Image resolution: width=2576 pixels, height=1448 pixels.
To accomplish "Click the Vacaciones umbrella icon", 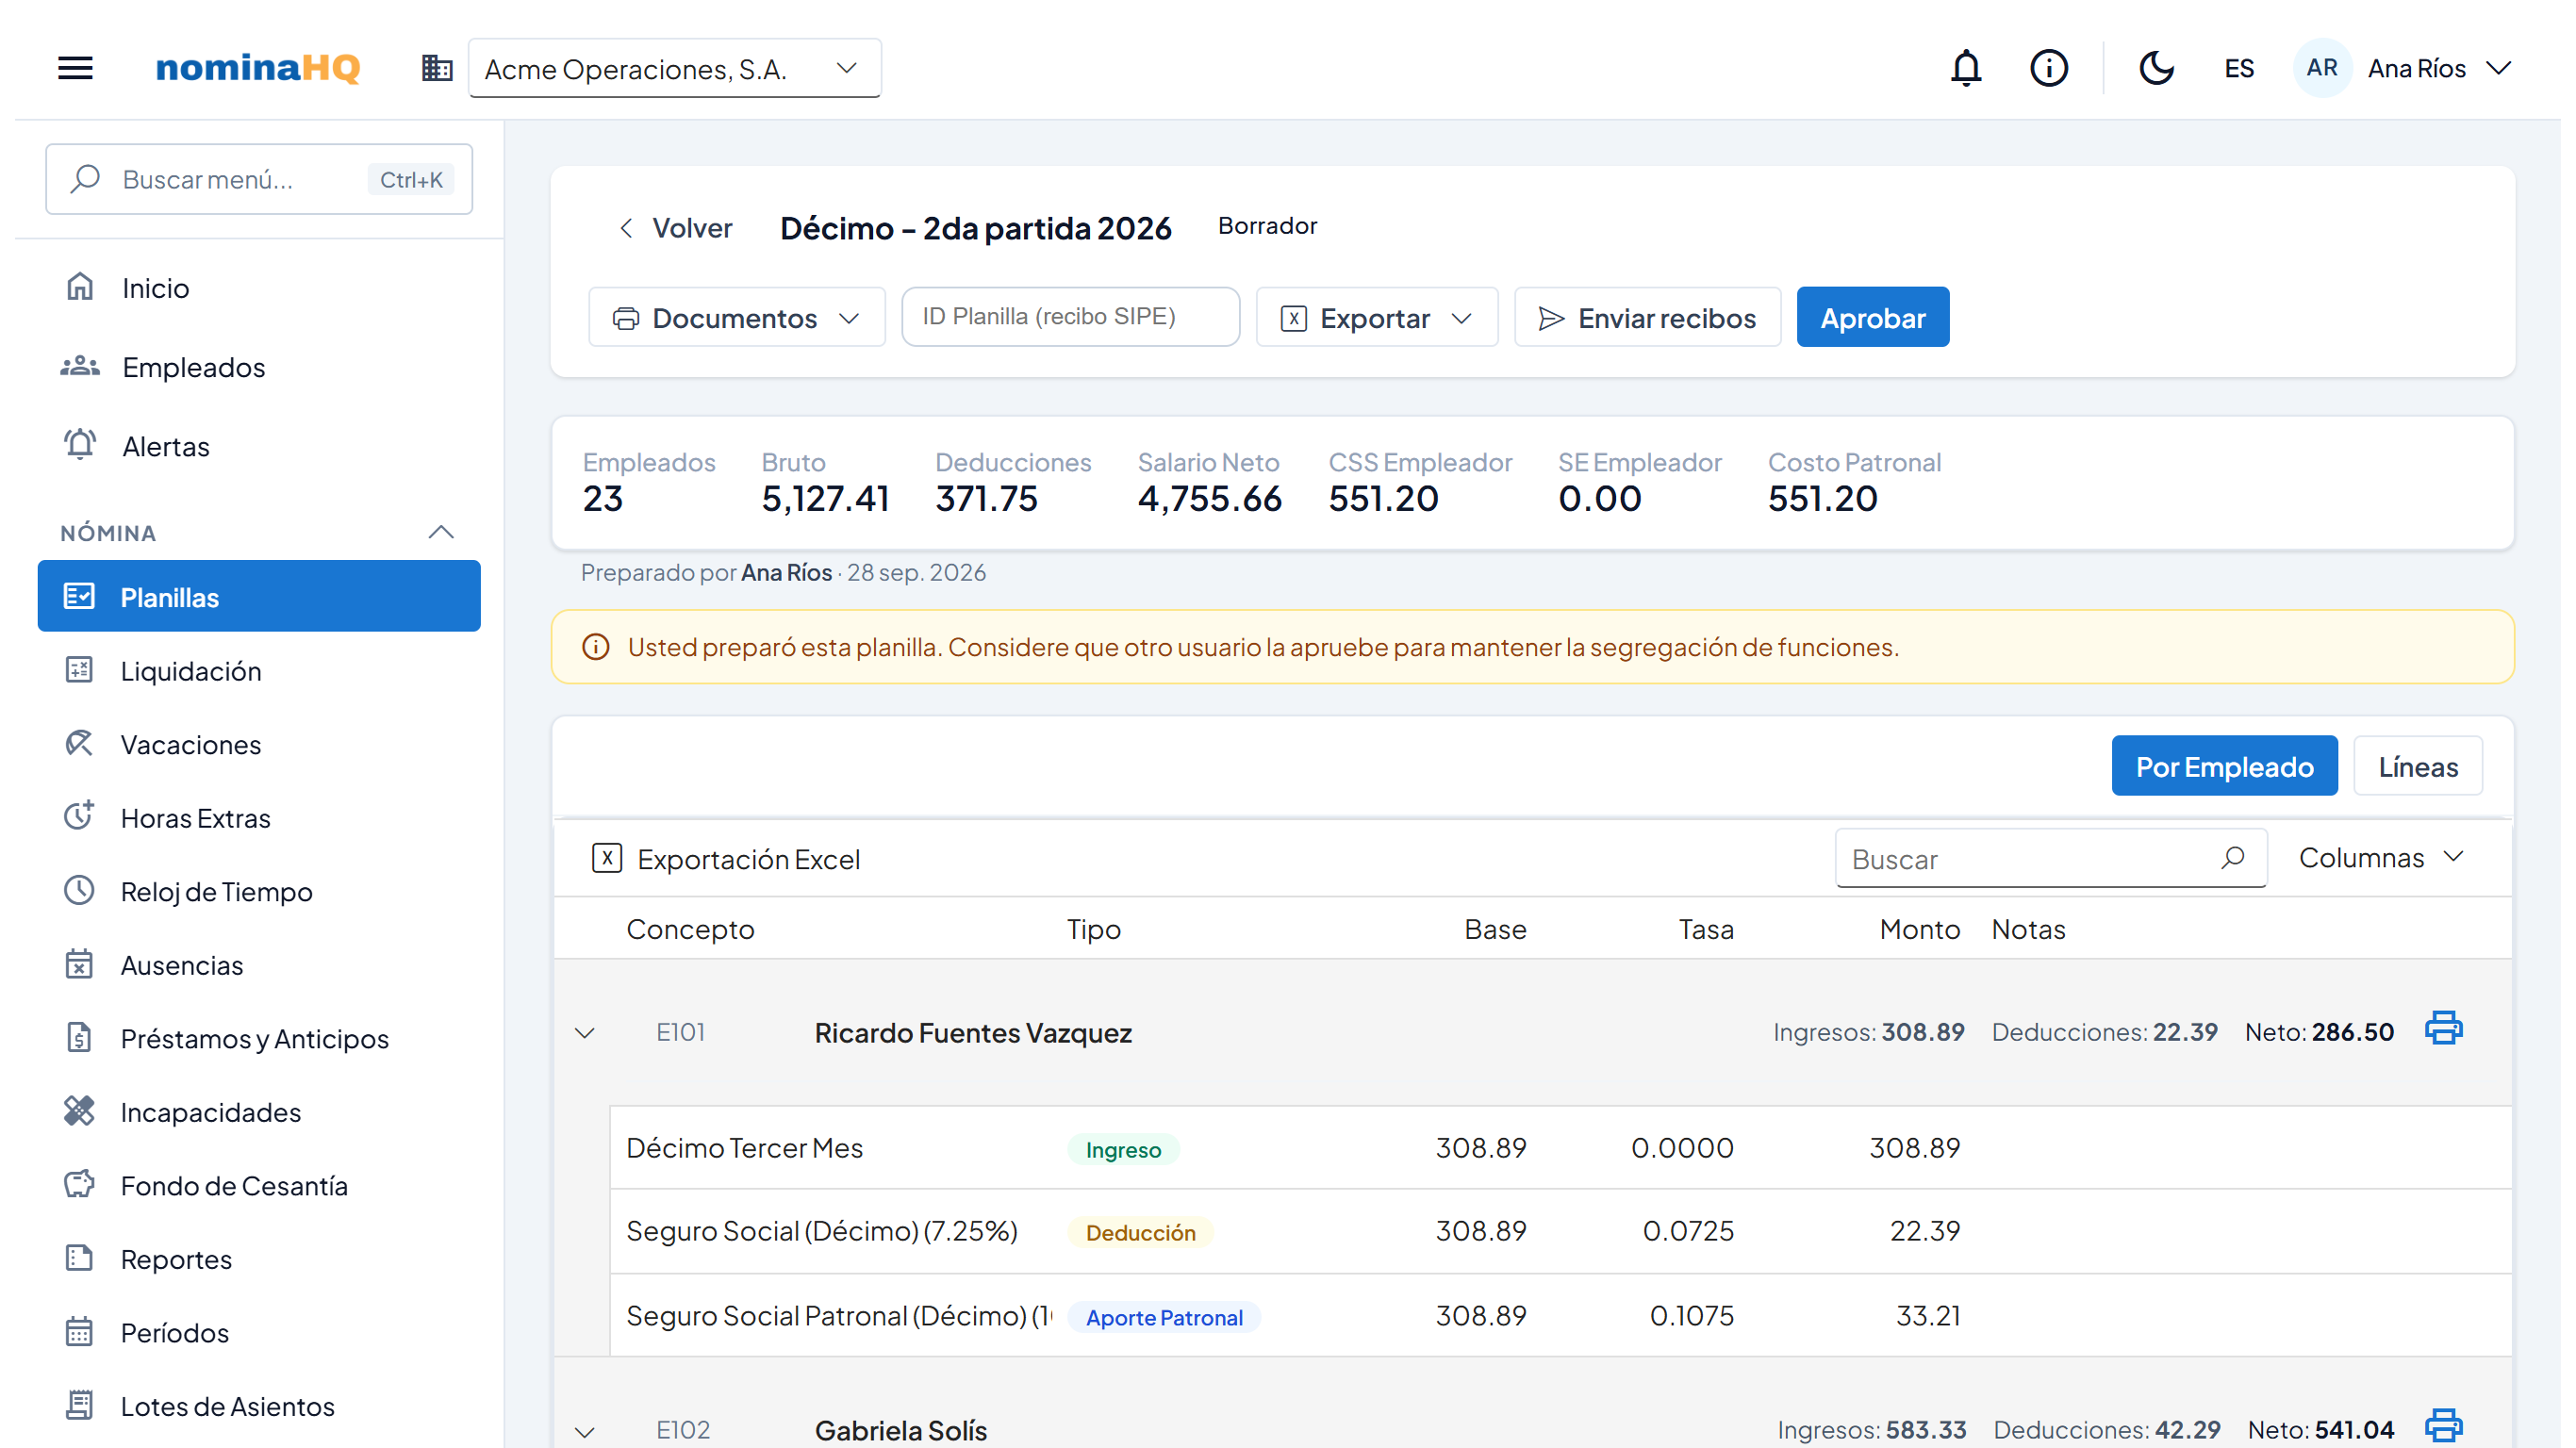I will [79, 743].
